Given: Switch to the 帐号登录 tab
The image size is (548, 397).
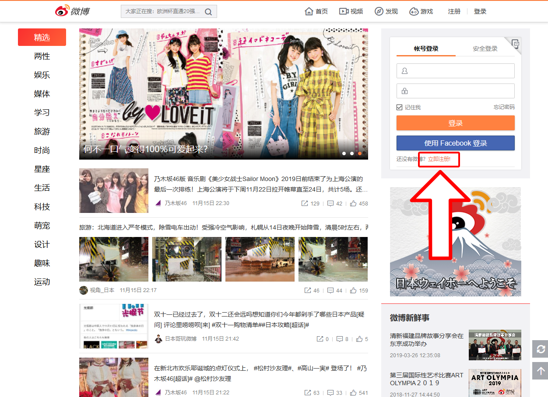Looking at the screenshot, I should point(426,49).
